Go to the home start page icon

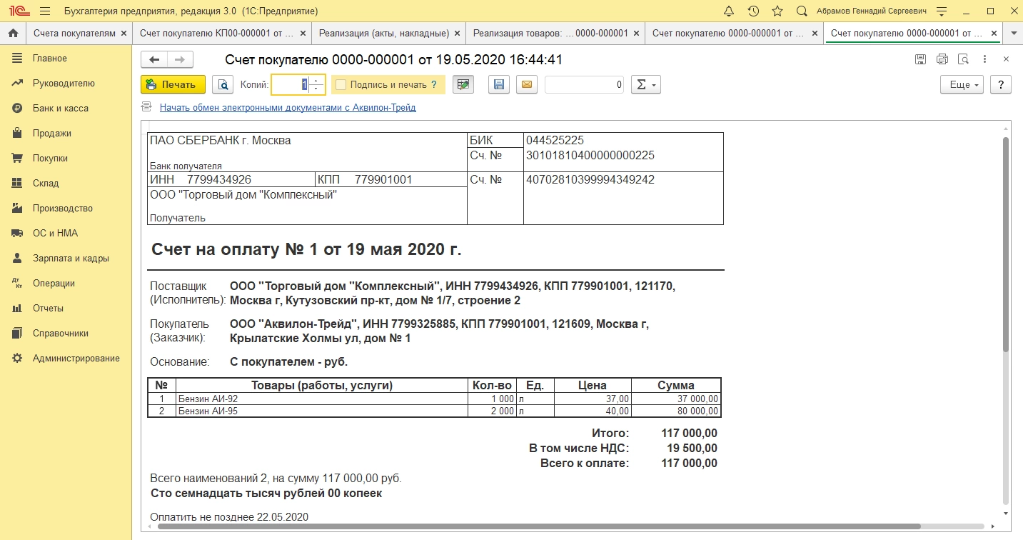coord(13,34)
